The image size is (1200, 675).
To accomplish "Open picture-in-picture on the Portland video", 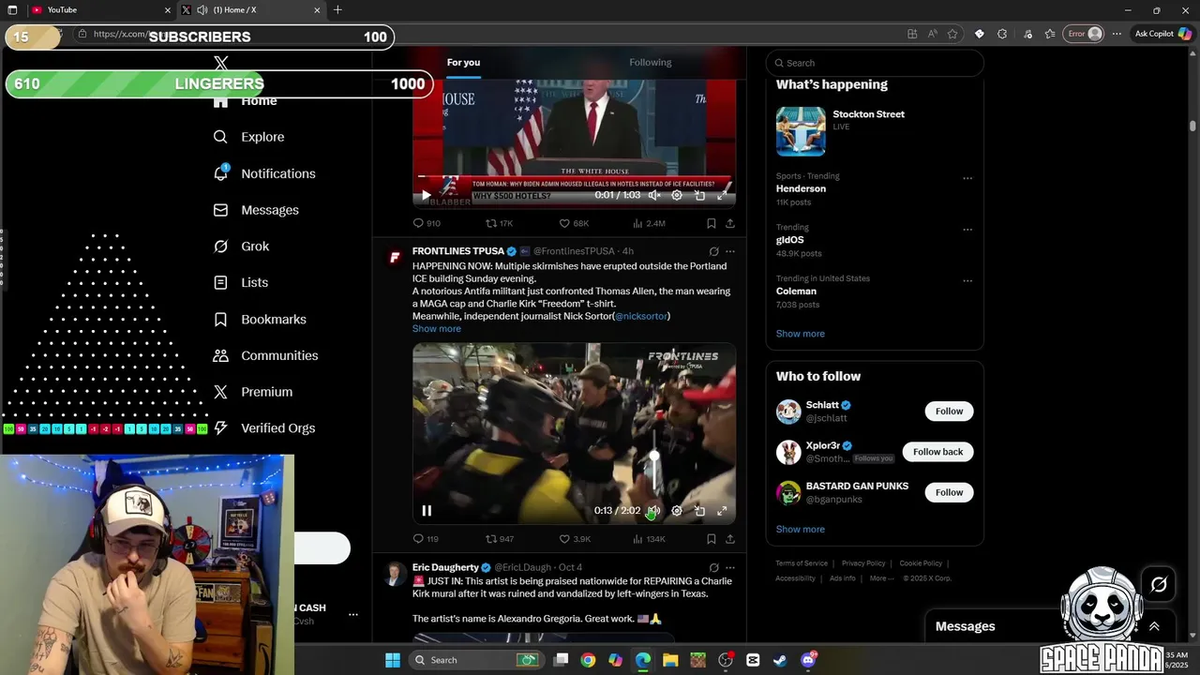I will pyautogui.click(x=699, y=511).
